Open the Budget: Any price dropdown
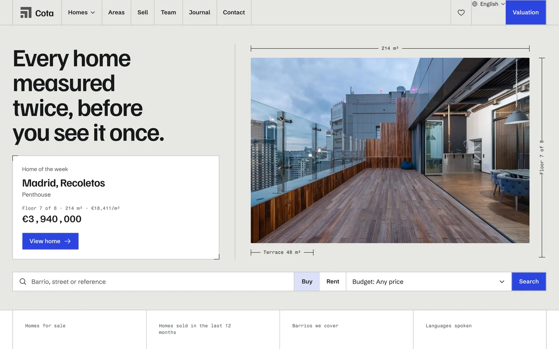The image size is (559, 349). pos(429,282)
